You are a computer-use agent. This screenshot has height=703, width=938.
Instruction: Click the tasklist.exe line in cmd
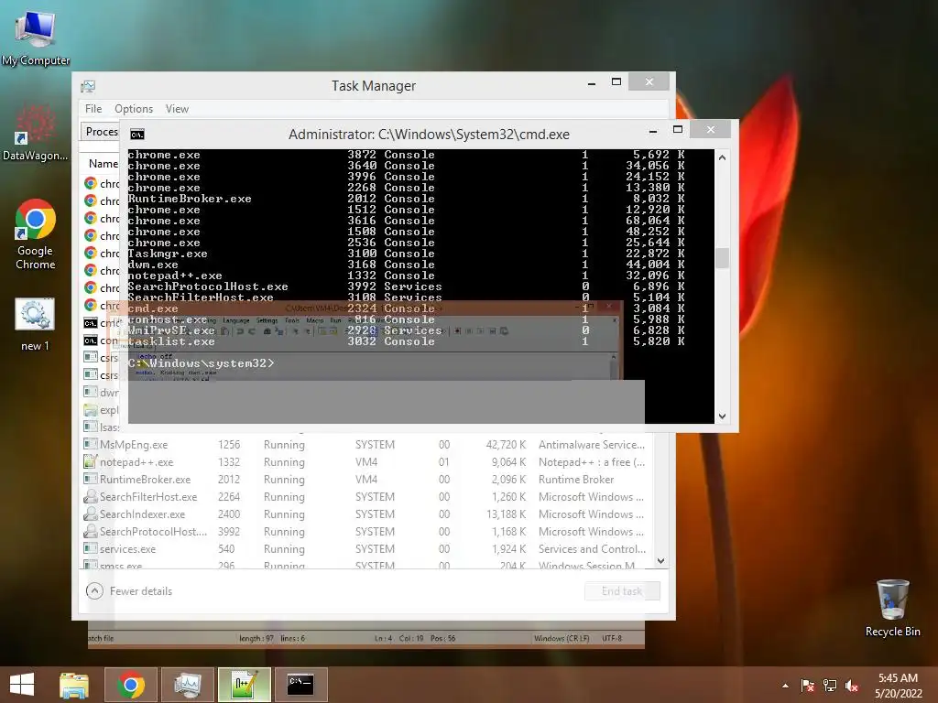click(x=406, y=341)
